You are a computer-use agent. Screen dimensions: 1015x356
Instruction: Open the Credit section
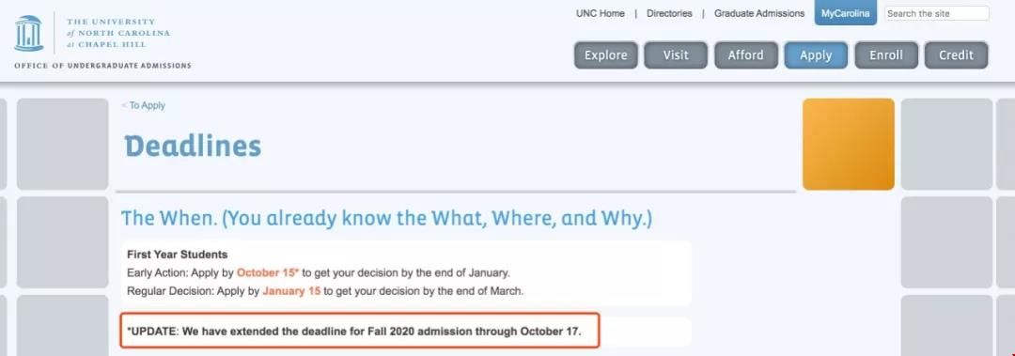pos(956,55)
